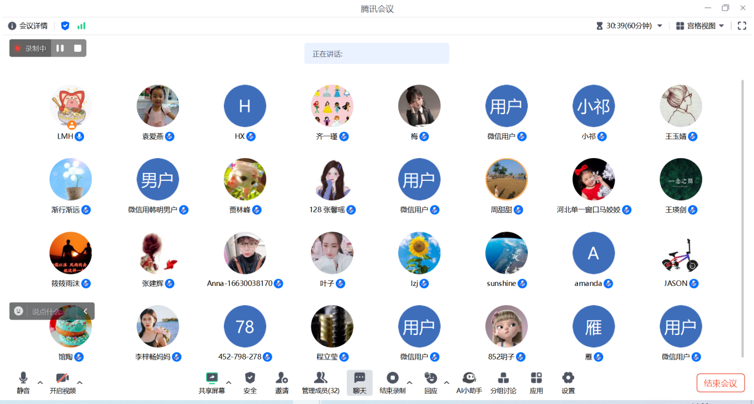This screenshot has height=404, width=754.
Task: Click the microphone icon beside amanda
Action: [x=608, y=283]
